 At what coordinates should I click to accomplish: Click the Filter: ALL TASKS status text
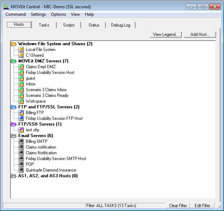point(111,206)
